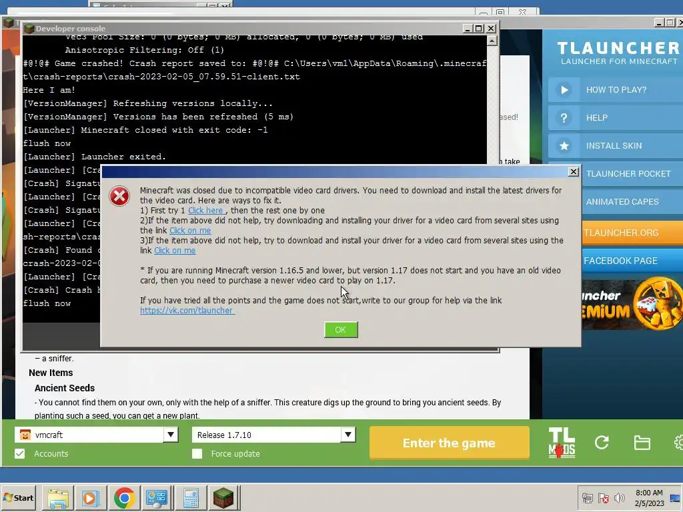Screen dimensions: 683x512
Task: Click the console scrollbar up arrow
Action: [x=492, y=41]
